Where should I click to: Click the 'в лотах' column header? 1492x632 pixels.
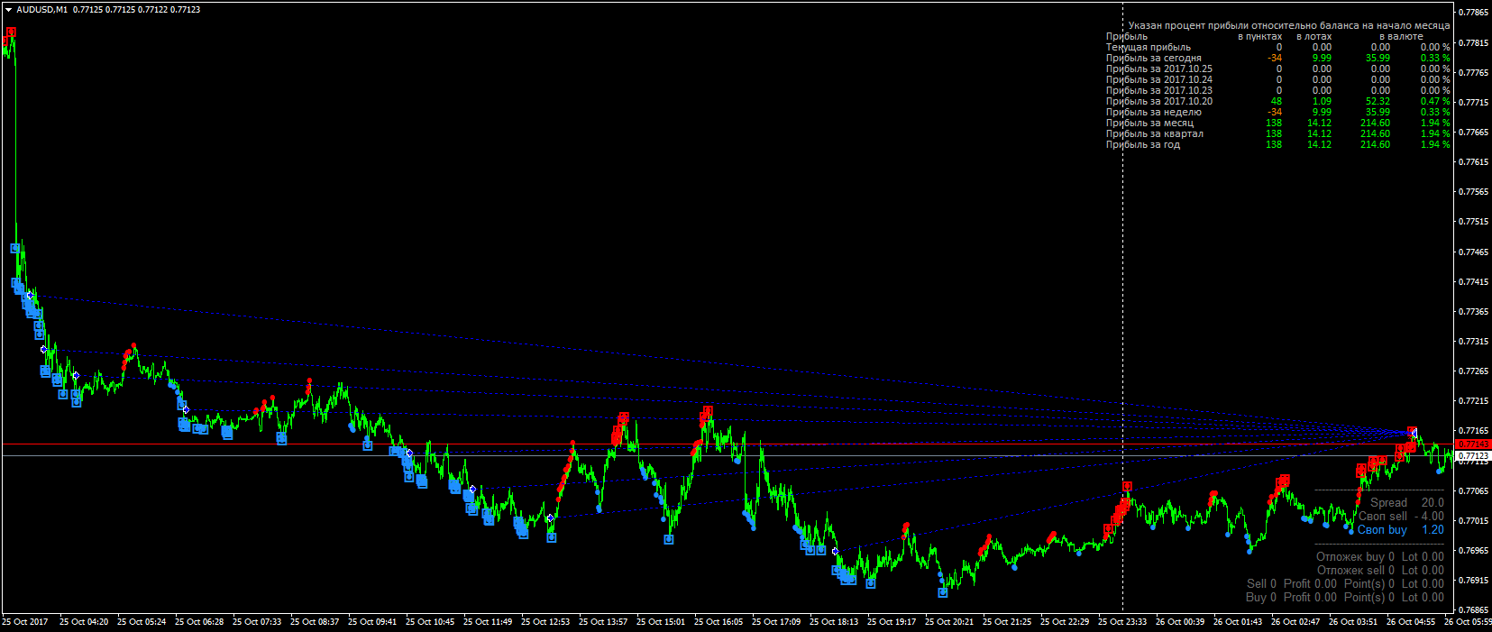[1314, 36]
